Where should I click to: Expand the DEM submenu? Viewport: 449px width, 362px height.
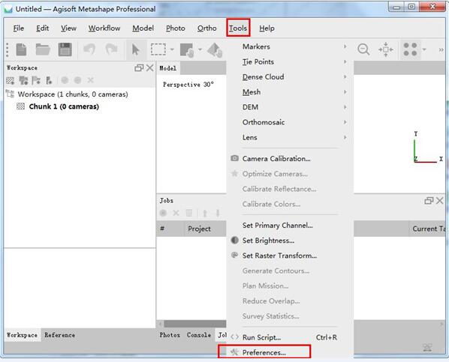pyautogui.click(x=289, y=107)
